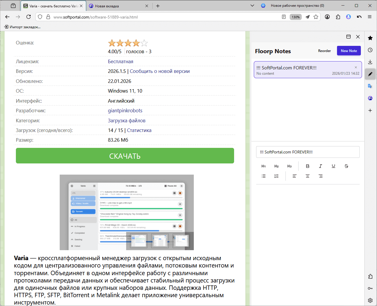Open the 'Статистика' downloads link
This screenshot has height=306, width=377.
pyautogui.click(x=139, y=130)
